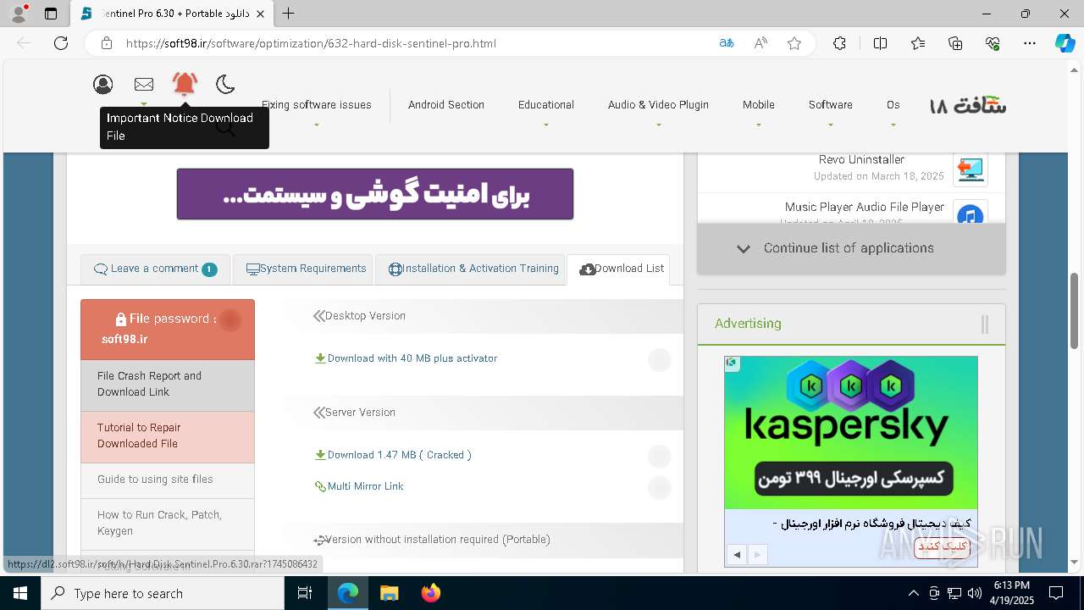Click the red notification bell icon
The height and width of the screenshot is (610, 1084).
click(x=185, y=83)
